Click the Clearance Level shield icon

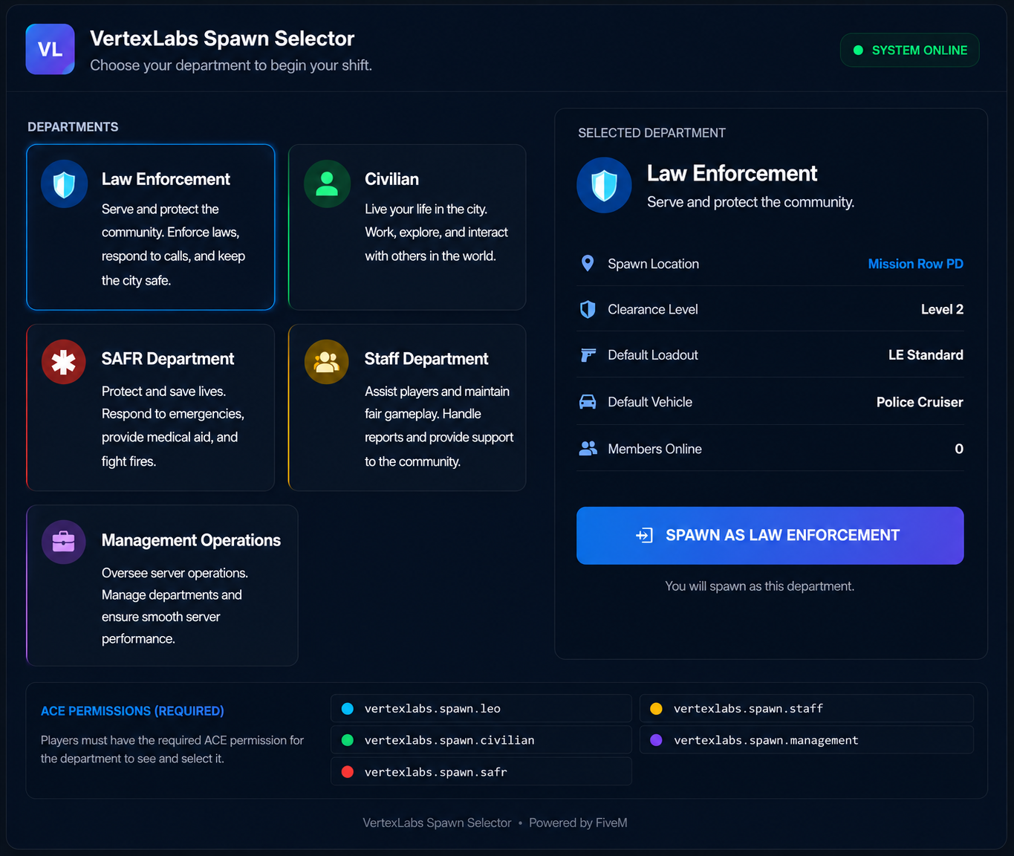click(x=588, y=309)
